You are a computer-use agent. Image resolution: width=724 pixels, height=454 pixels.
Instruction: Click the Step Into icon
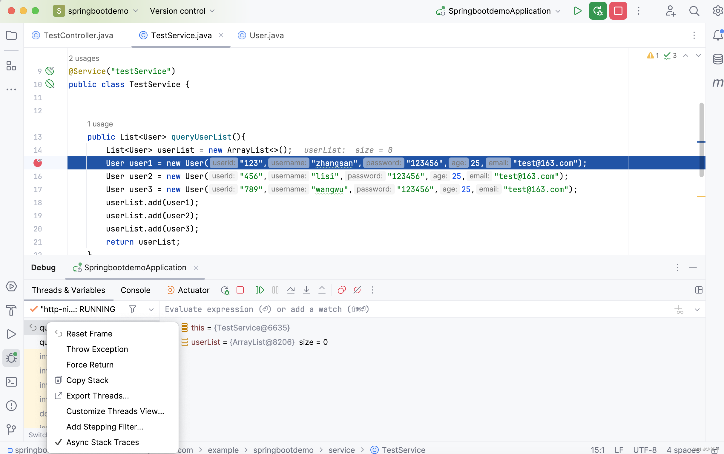[306, 290]
